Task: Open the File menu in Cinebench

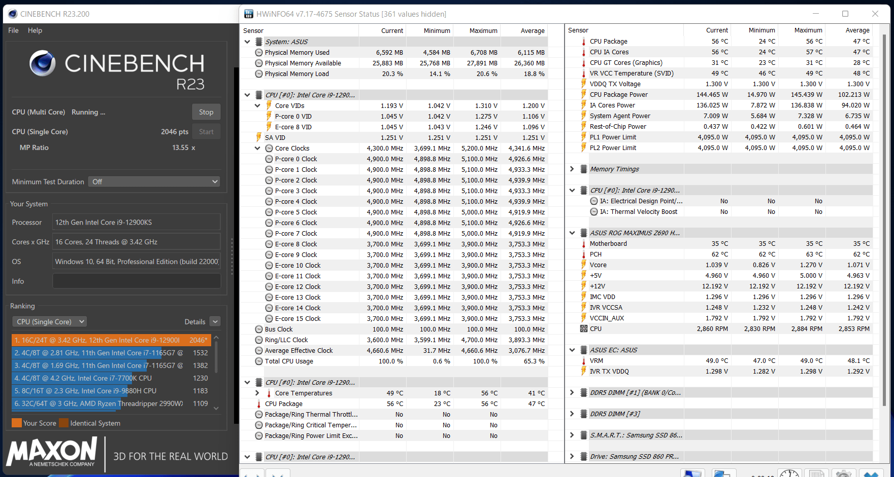Action: point(13,30)
